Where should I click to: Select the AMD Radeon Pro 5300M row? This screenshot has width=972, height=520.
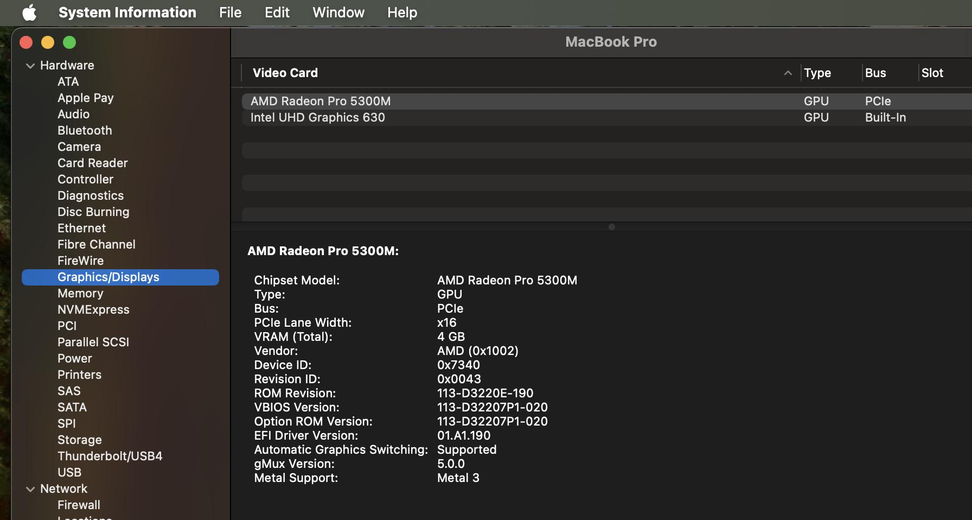pos(606,101)
